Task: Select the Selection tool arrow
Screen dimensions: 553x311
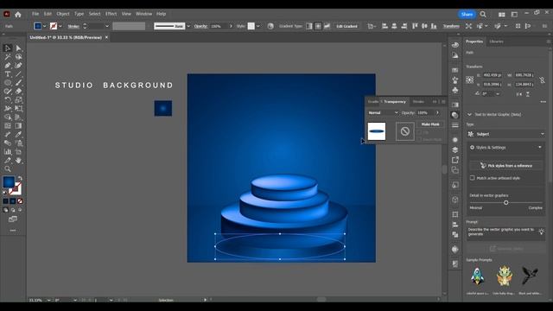Action: 8,48
